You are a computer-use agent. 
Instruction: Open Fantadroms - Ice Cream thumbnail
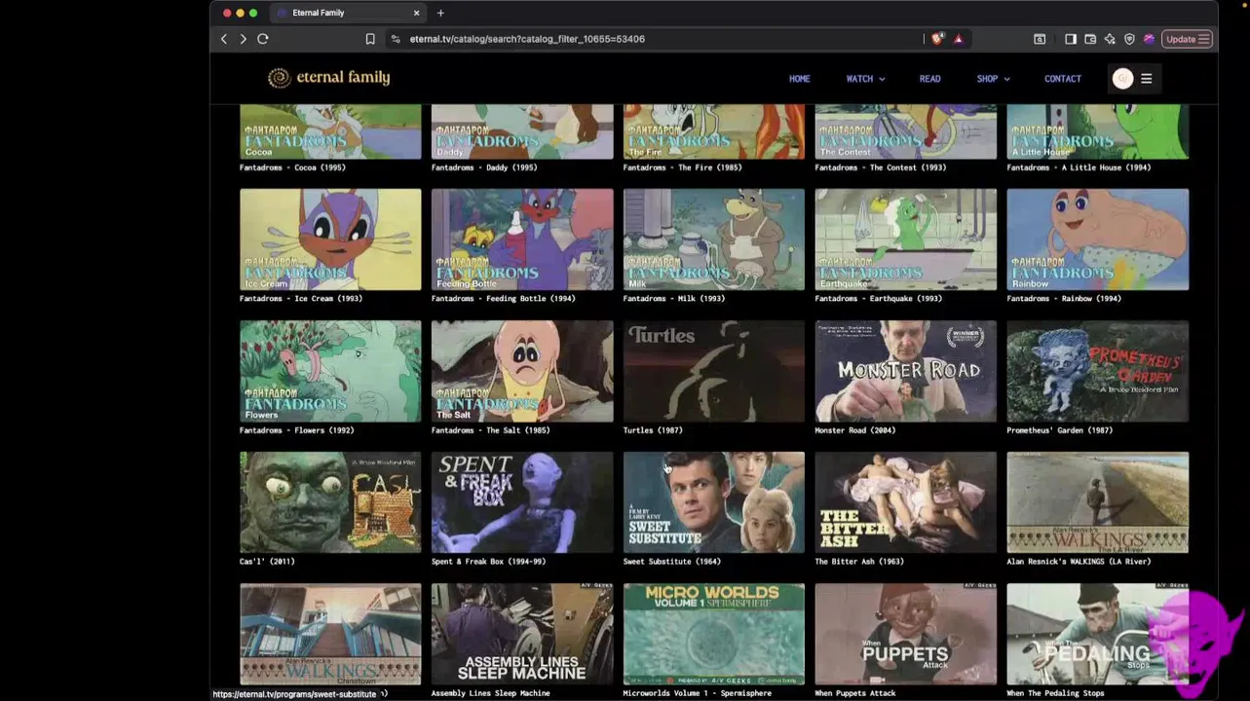click(330, 240)
